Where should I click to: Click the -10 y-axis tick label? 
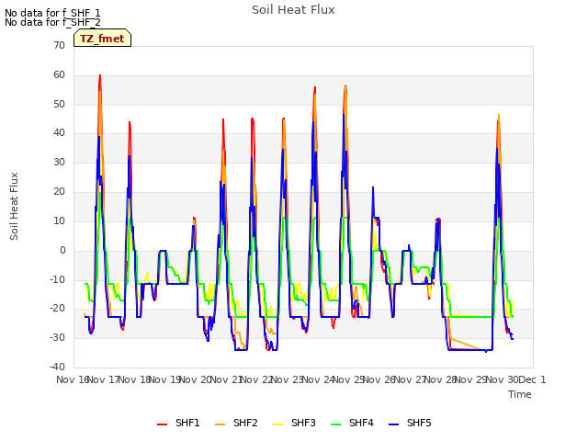point(58,279)
